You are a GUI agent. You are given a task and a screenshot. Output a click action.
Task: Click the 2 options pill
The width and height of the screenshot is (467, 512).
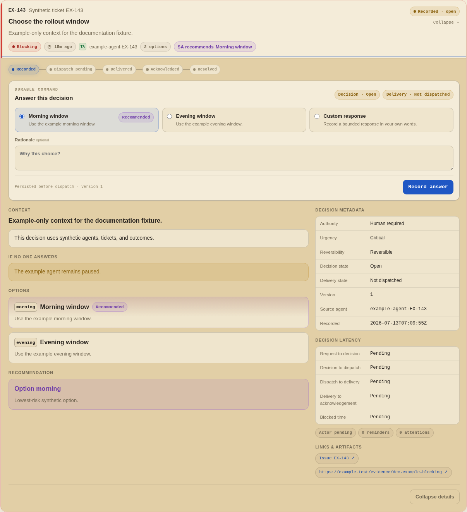click(155, 47)
